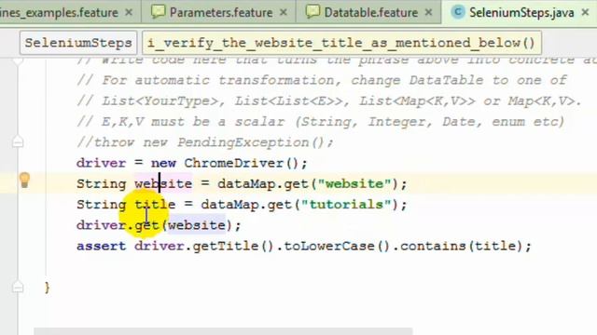This screenshot has height=335, width=597.
Task: Click the feature file icon on Datatable.feature tab
Action: 312,12
